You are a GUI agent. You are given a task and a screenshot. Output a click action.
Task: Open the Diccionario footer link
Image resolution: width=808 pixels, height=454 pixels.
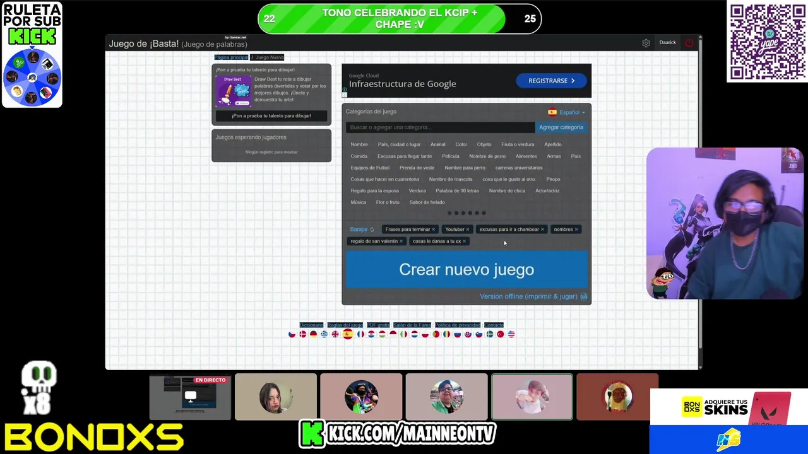311,325
